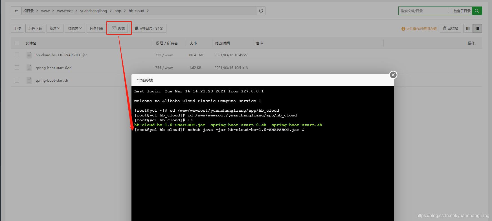Screen dimensions: 492x221
Task: Click the 操作 column header
Action: [471, 43]
